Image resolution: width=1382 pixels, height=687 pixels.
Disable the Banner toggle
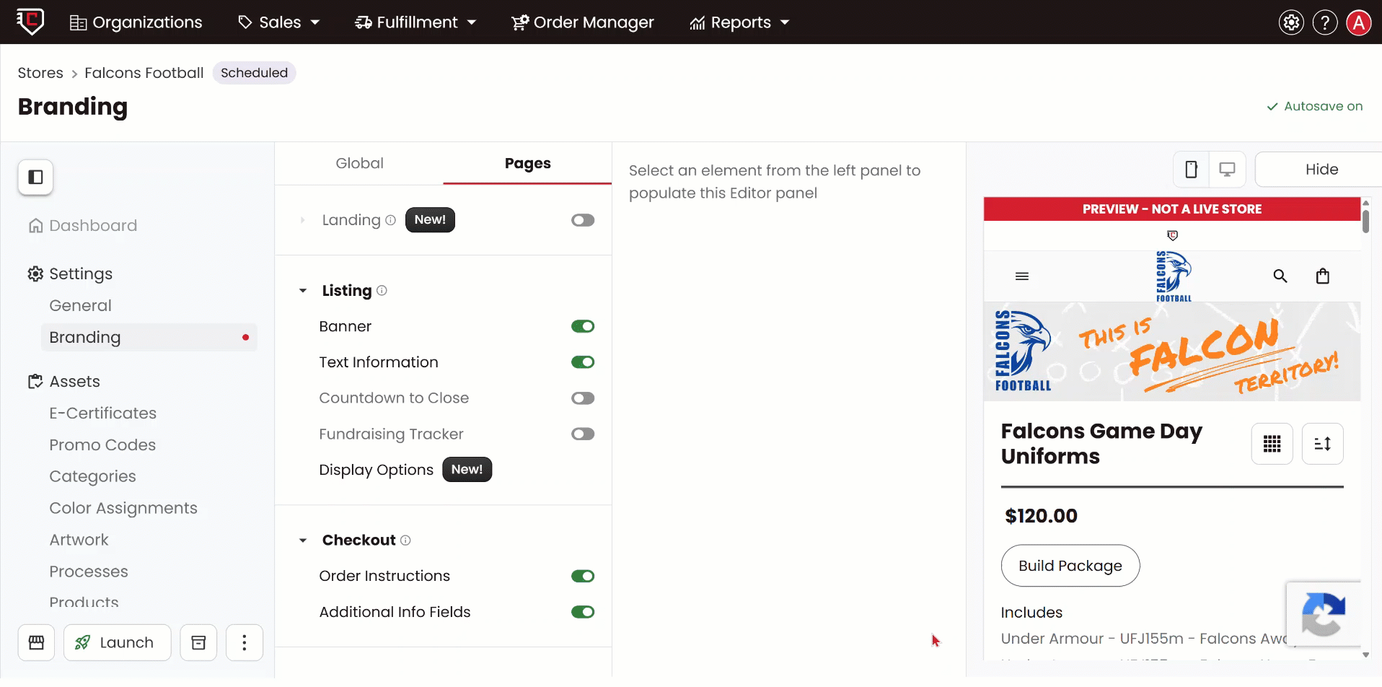[x=583, y=326]
